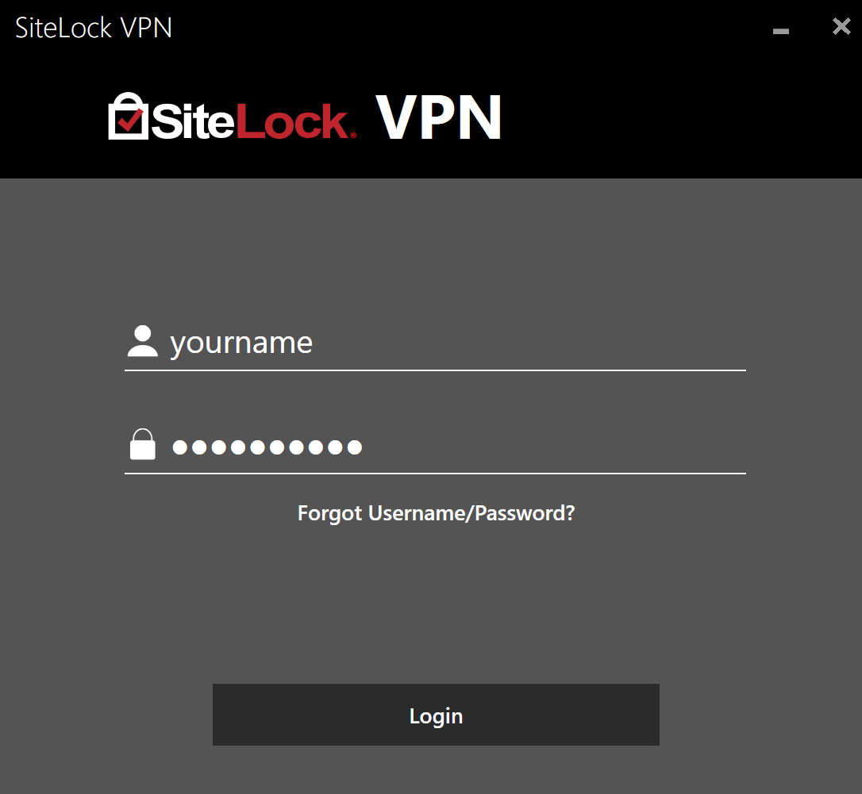
Task: Minimize the SiteLock VPN window
Action: coord(780,31)
